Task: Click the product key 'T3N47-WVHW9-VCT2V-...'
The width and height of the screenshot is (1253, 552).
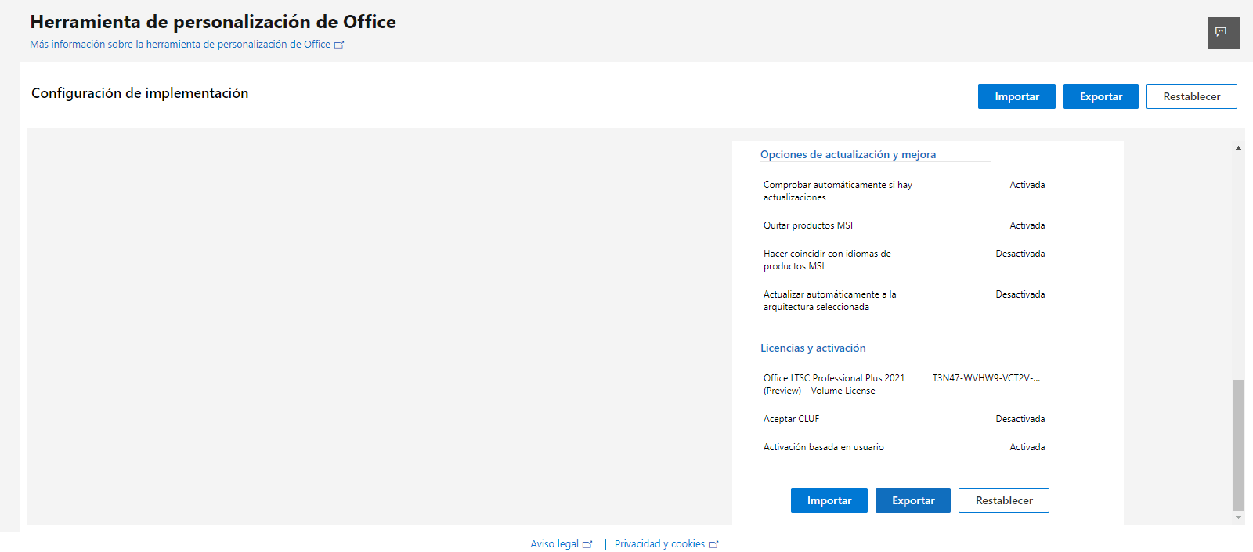Action: coord(986,378)
